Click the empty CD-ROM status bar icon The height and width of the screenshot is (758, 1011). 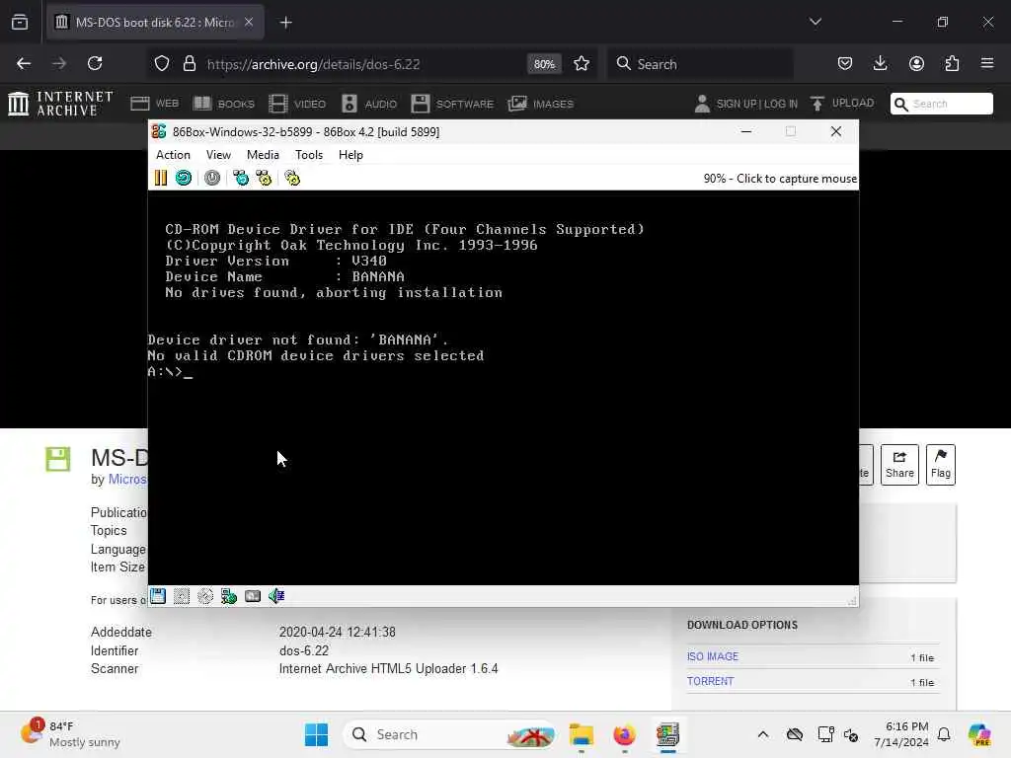click(205, 596)
